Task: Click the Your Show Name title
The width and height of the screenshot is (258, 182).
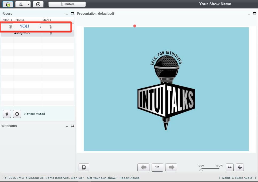Action: pos(215,4)
